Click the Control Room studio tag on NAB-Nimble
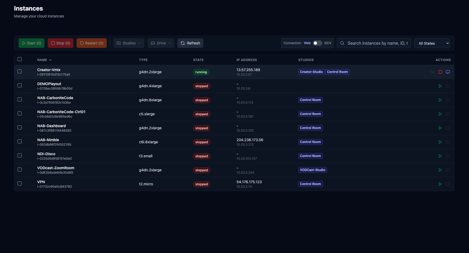 310,142
